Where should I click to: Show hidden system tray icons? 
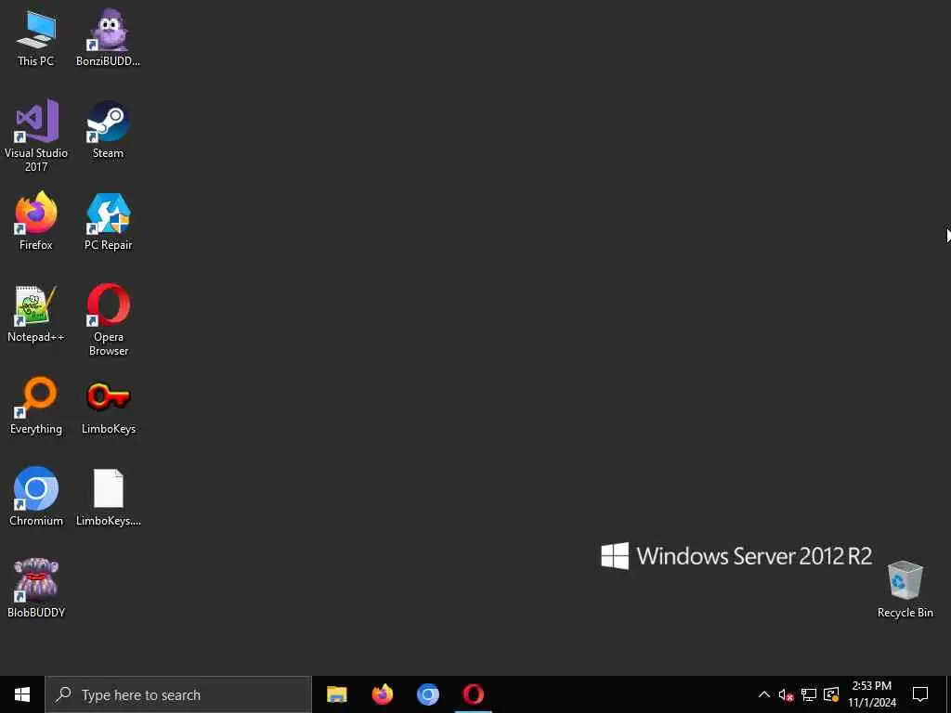tap(764, 694)
